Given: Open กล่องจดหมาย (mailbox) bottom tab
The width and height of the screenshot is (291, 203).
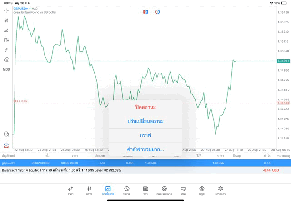Looking at the screenshot, I should [164, 190].
